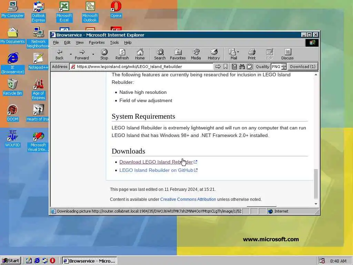Screen dimensions: 353x265
Task: Print the page with Print icon
Action: pyautogui.click(x=252, y=55)
